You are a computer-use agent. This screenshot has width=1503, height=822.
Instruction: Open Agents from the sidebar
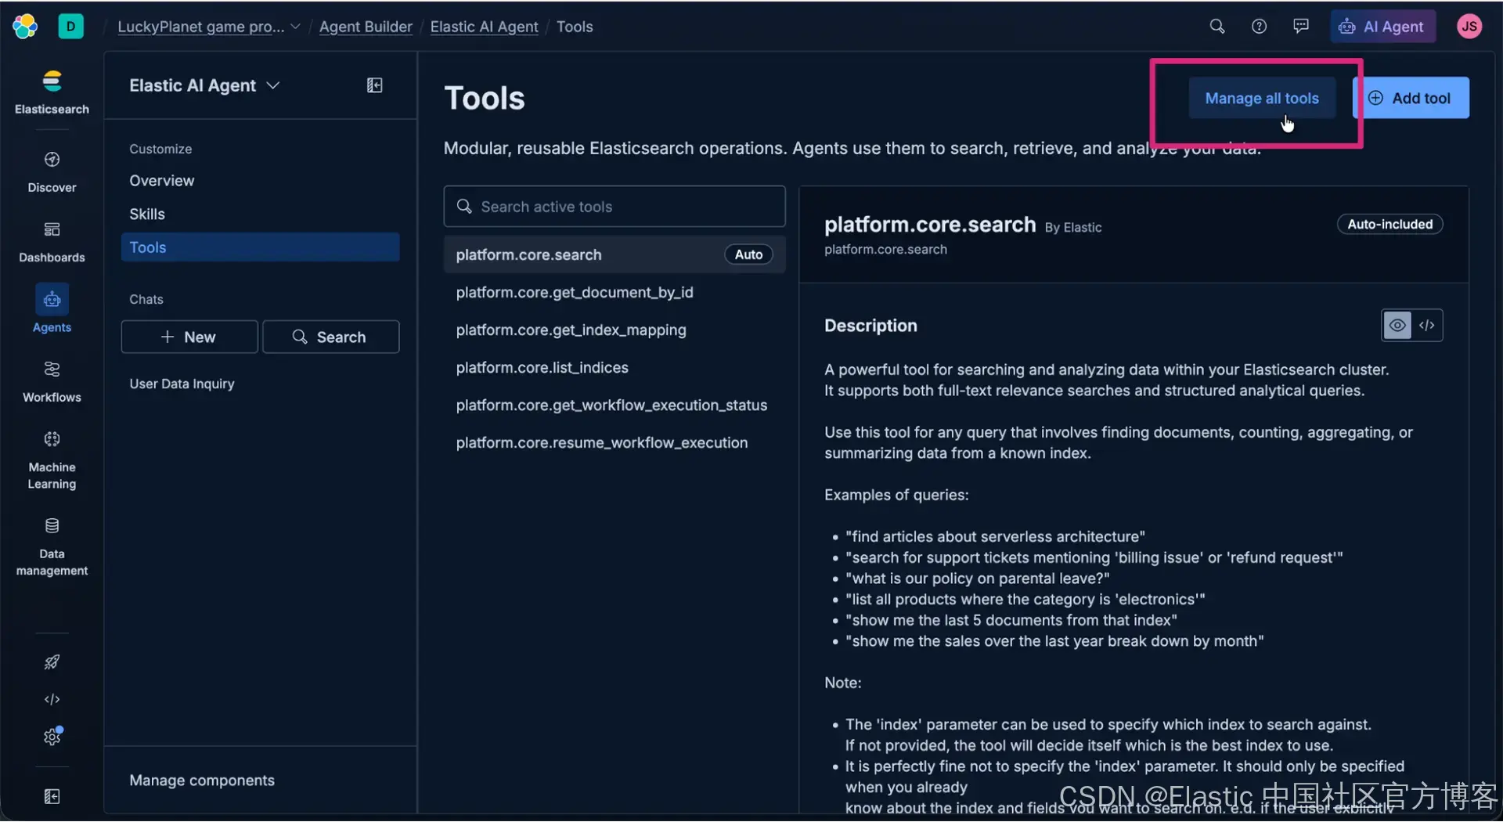(x=52, y=309)
